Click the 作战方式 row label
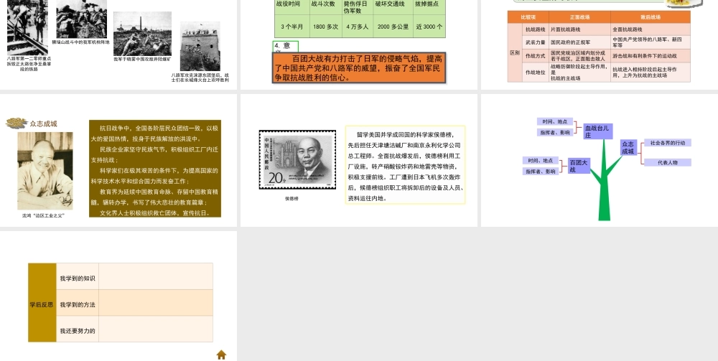This screenshot has height=361, width=718. pos(536,56)
